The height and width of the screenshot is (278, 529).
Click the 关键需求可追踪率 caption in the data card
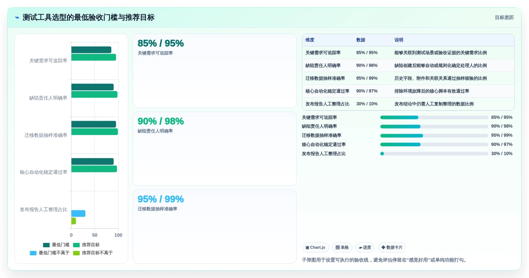(x=155, y=53)
